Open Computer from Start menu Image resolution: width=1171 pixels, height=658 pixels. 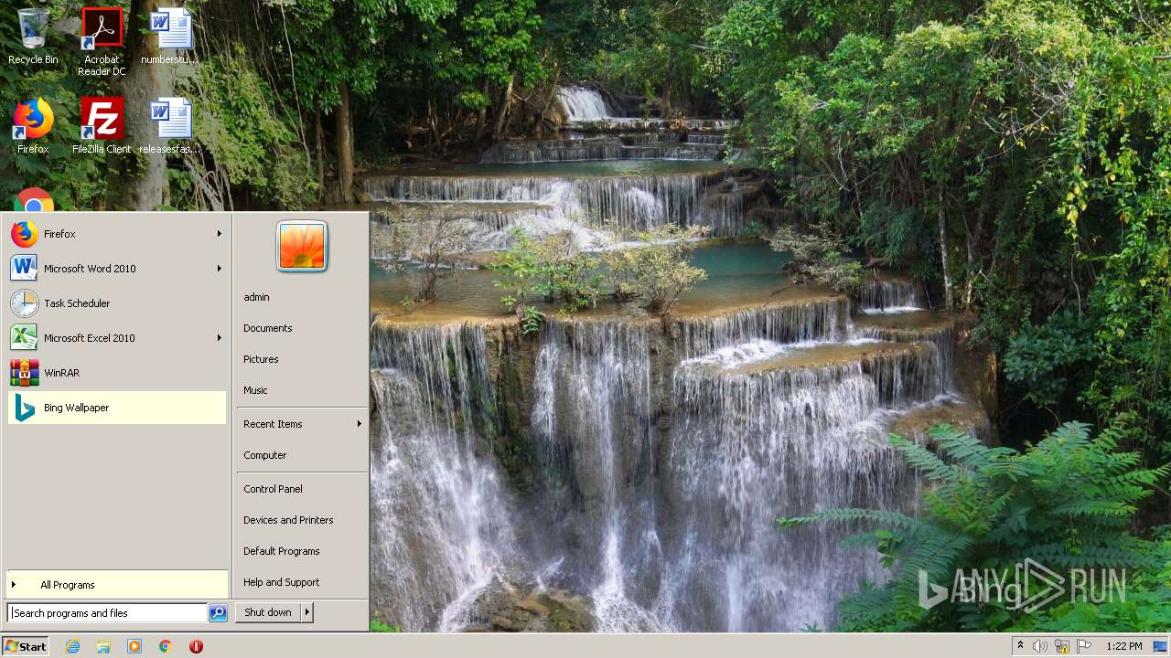[x=302, y=455]
